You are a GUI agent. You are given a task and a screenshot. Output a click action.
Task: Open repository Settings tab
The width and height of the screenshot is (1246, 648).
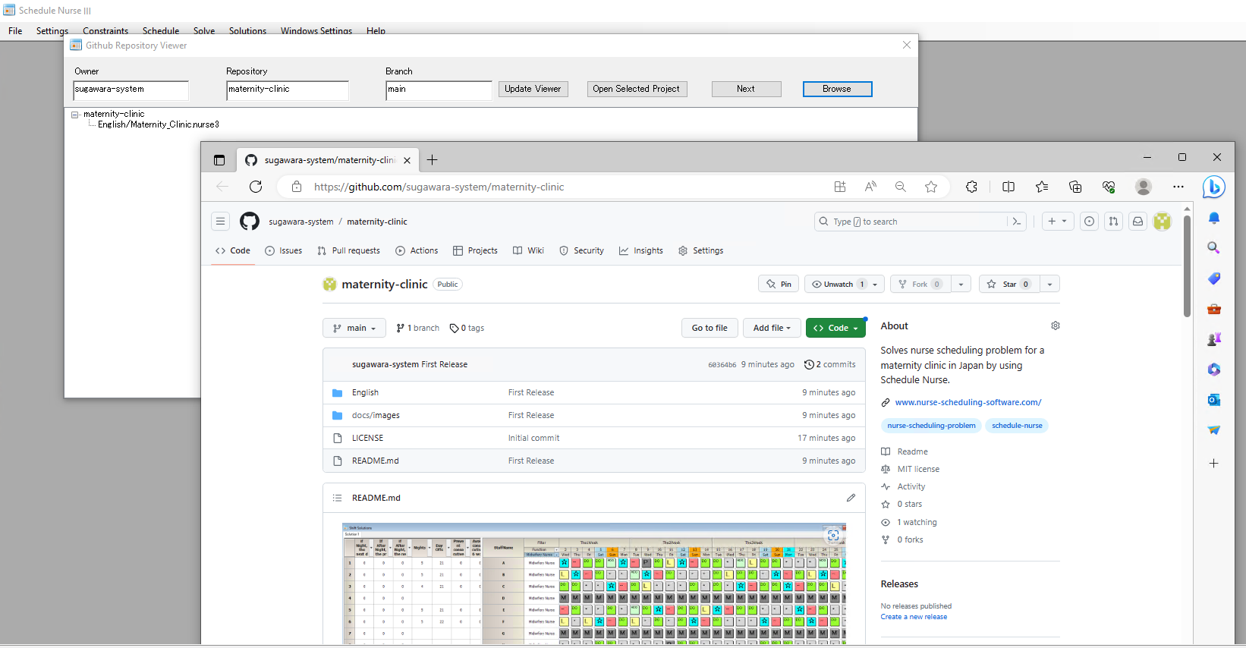click(x=700, y=250)
